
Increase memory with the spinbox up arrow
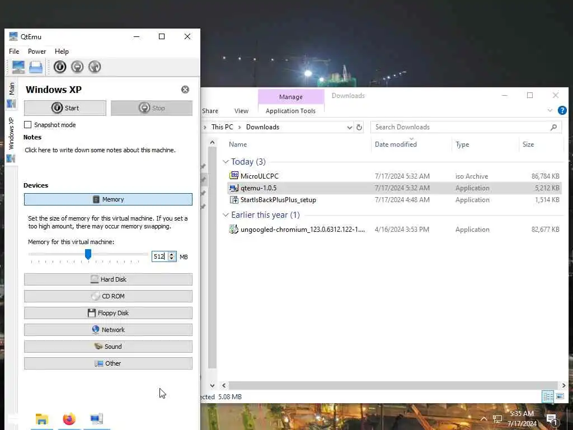point(172,254)
